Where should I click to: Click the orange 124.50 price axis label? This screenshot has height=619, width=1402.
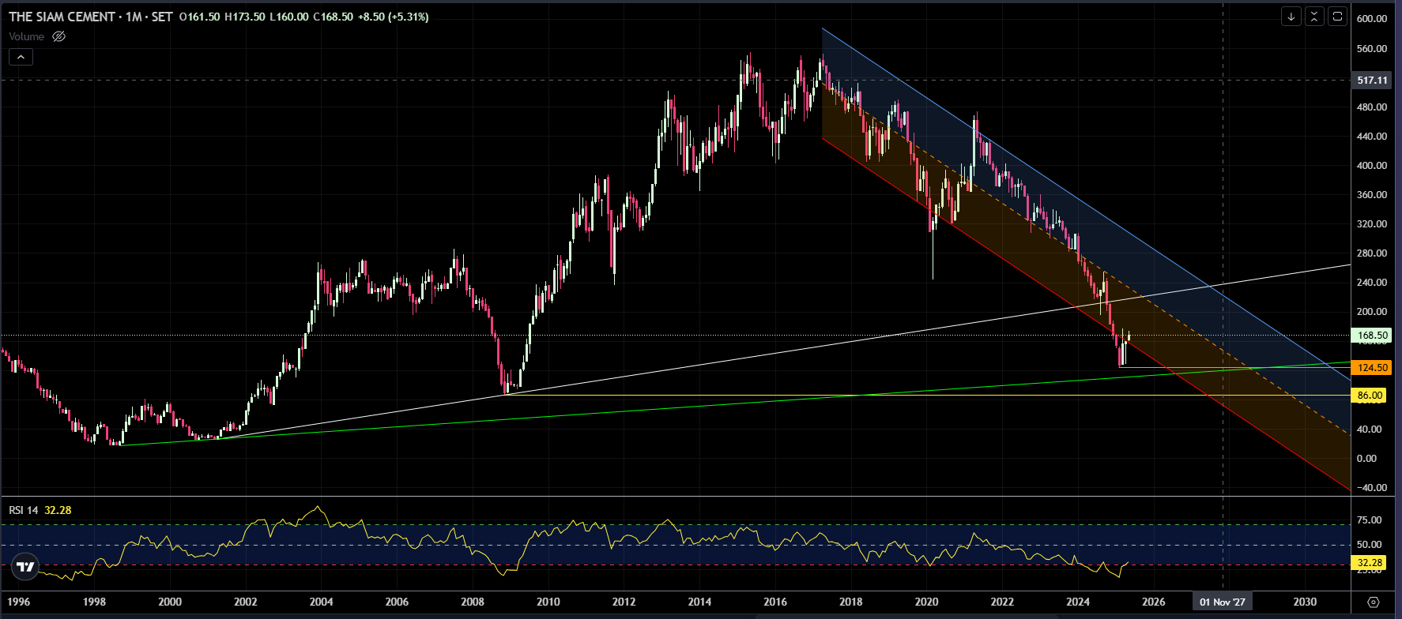[x=1370, y=368]
